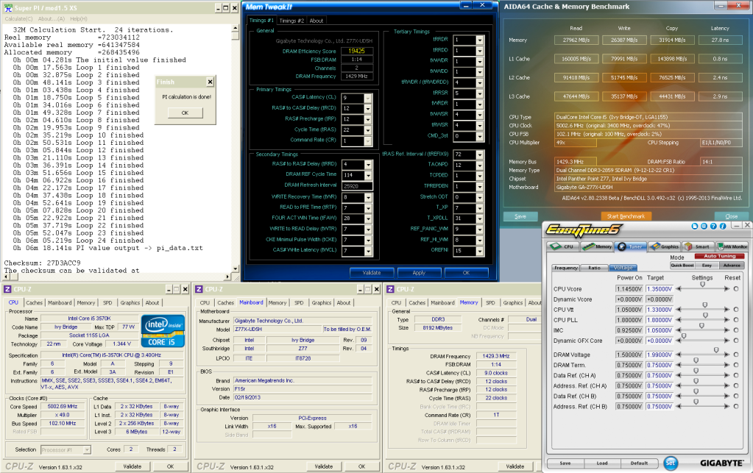Screen dimensions: 753x473
Task: Open the Smart tab in EasyTune6
Action: tap(697, 246)
